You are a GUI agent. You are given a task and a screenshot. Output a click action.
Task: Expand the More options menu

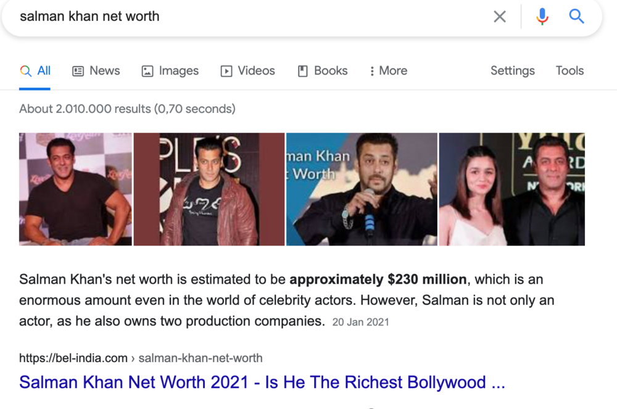pos(388,71)
